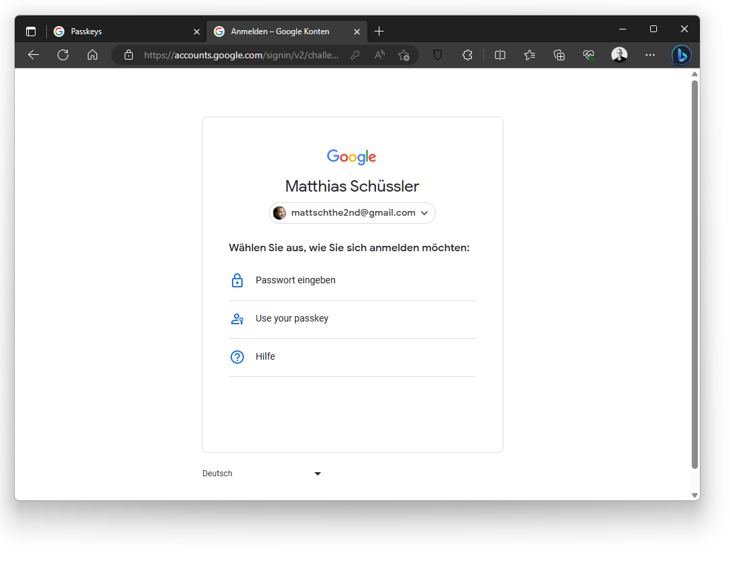Open Collections in the toolbar
The height and width of the screenshot is (562, 730).
(x=559, y=55)
